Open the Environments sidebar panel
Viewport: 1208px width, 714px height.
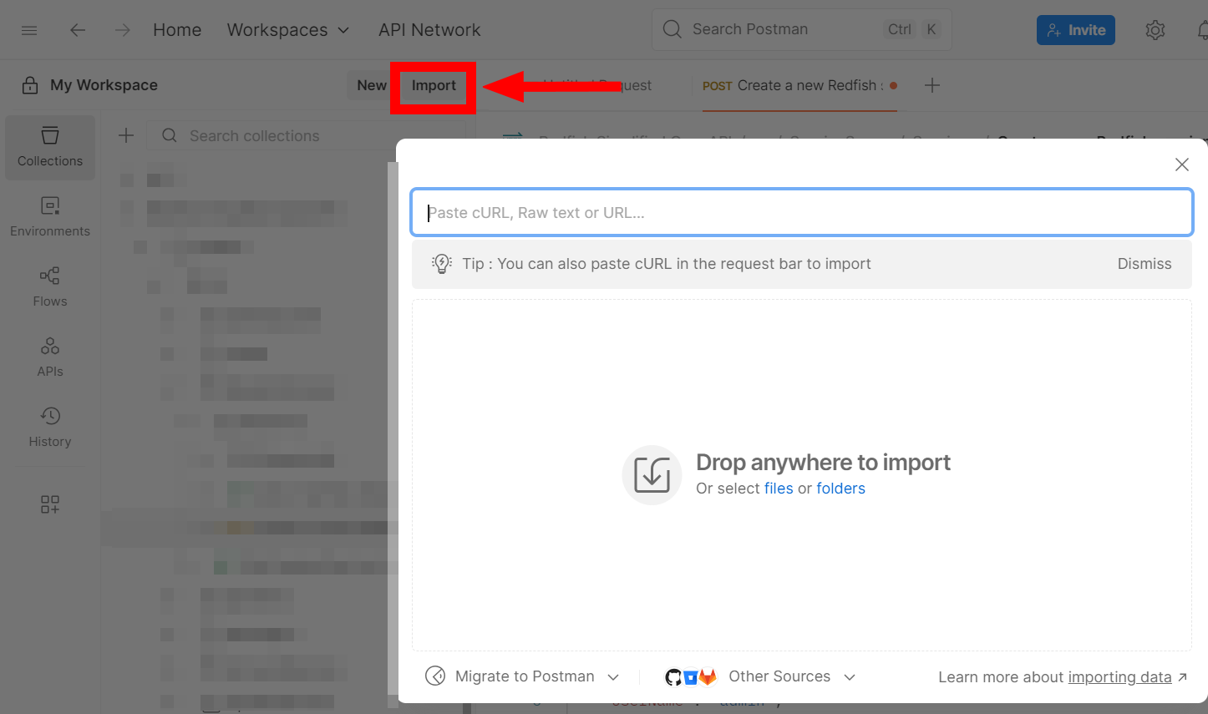click(50, 217)
